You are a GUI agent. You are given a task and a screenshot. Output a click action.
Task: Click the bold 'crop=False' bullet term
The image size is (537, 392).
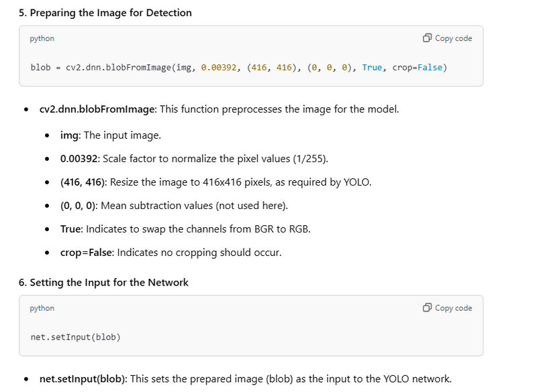point(86,253)
